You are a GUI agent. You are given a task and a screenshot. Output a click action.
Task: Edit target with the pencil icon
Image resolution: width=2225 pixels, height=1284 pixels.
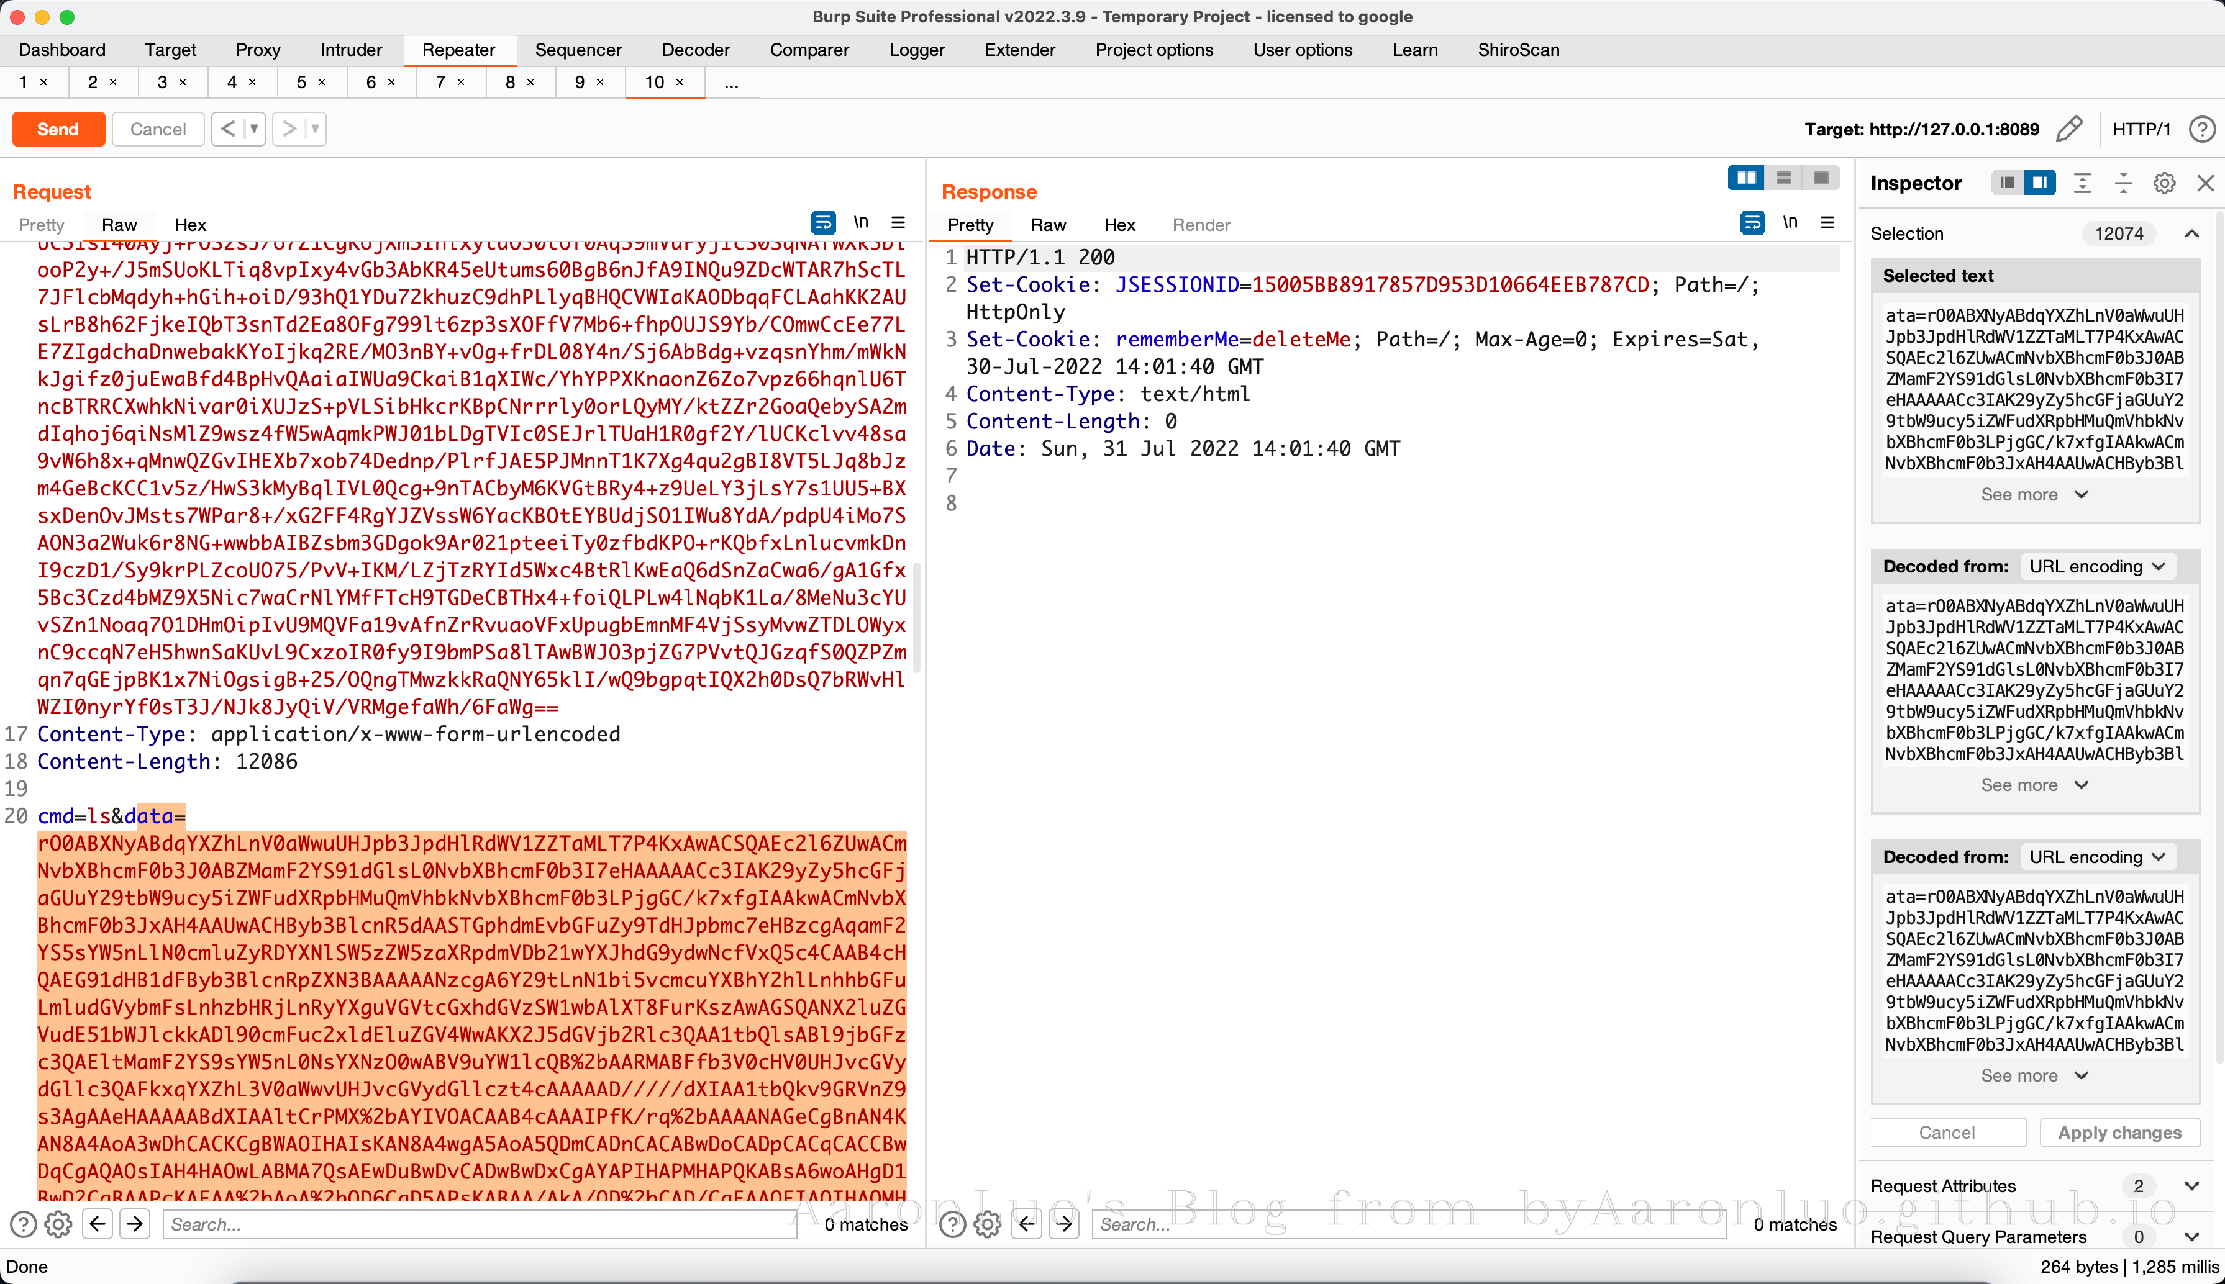[2069, 129]
